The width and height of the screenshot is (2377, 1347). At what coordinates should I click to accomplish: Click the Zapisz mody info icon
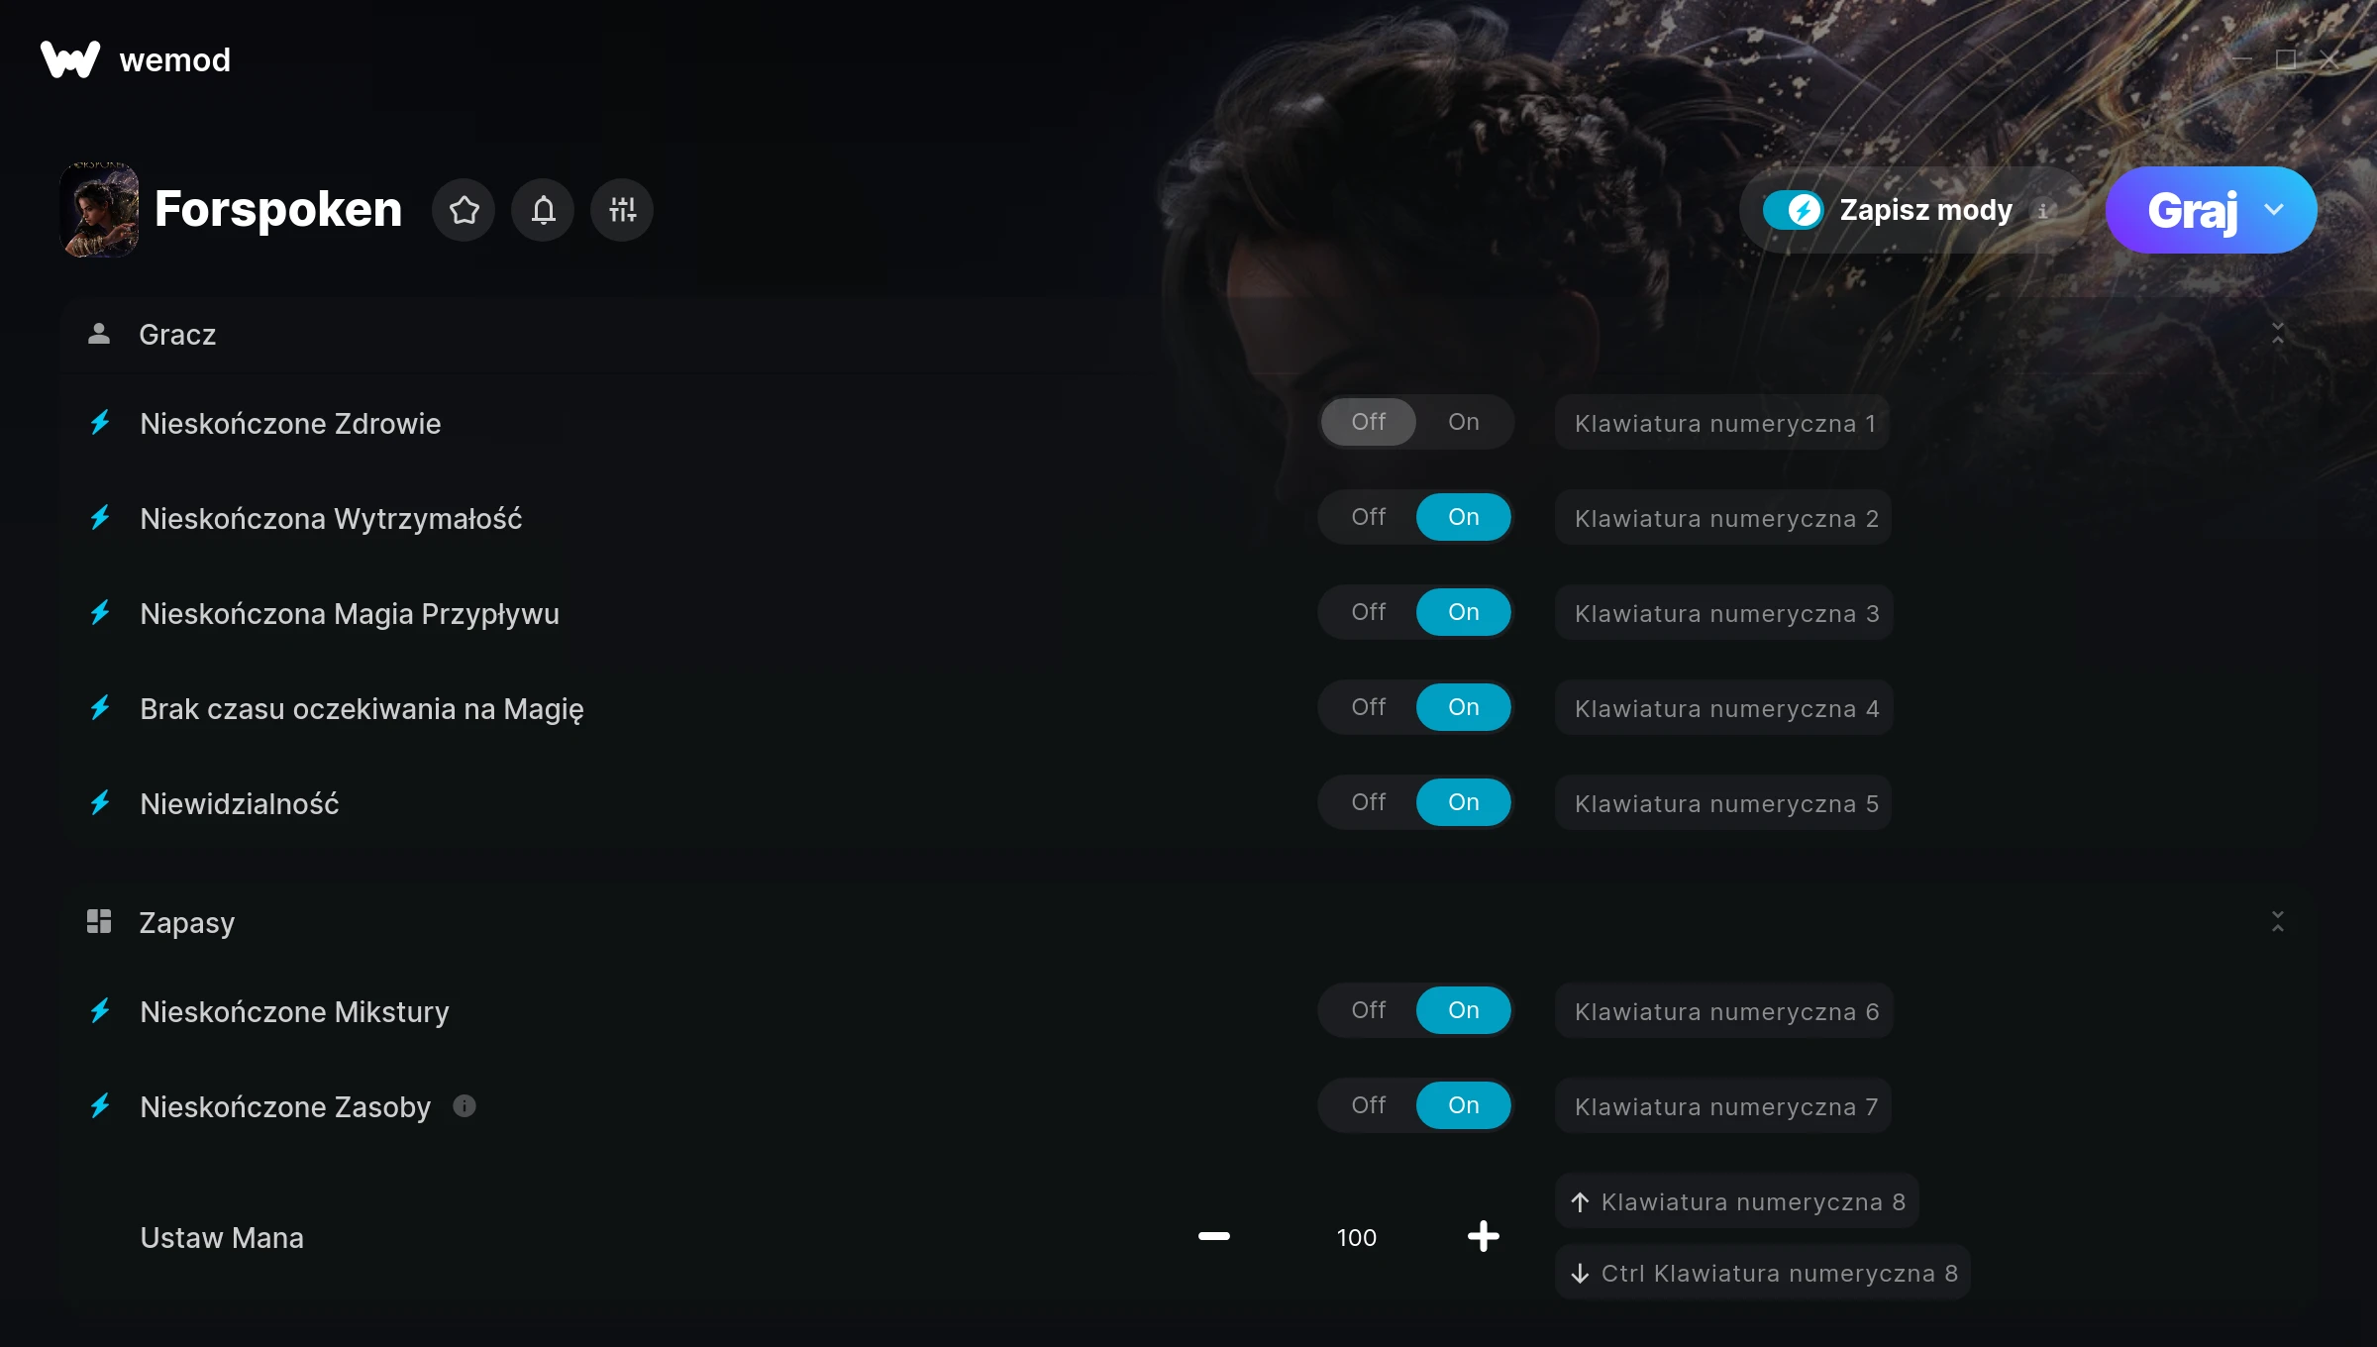(x=2042, y=211)
